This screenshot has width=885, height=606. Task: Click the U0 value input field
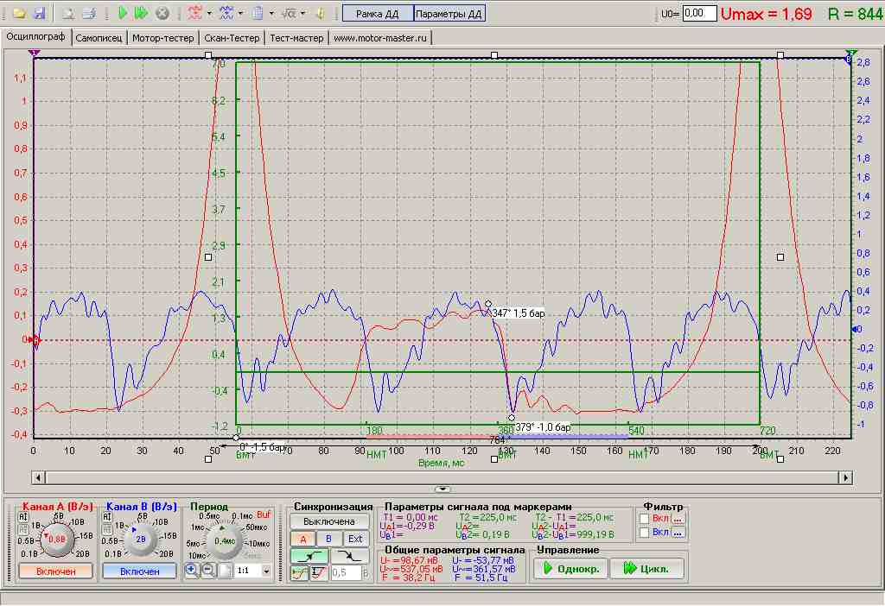[699, 14]
